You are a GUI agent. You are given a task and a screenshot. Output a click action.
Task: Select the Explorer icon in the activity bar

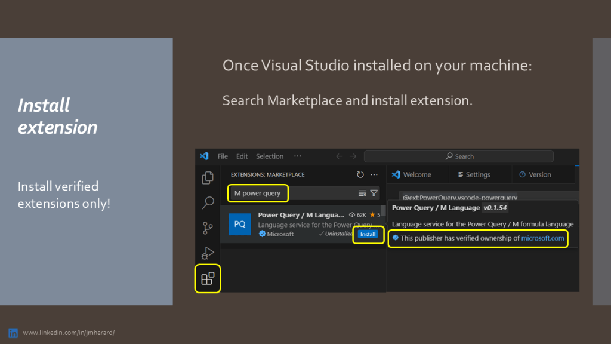click(208, 177)
